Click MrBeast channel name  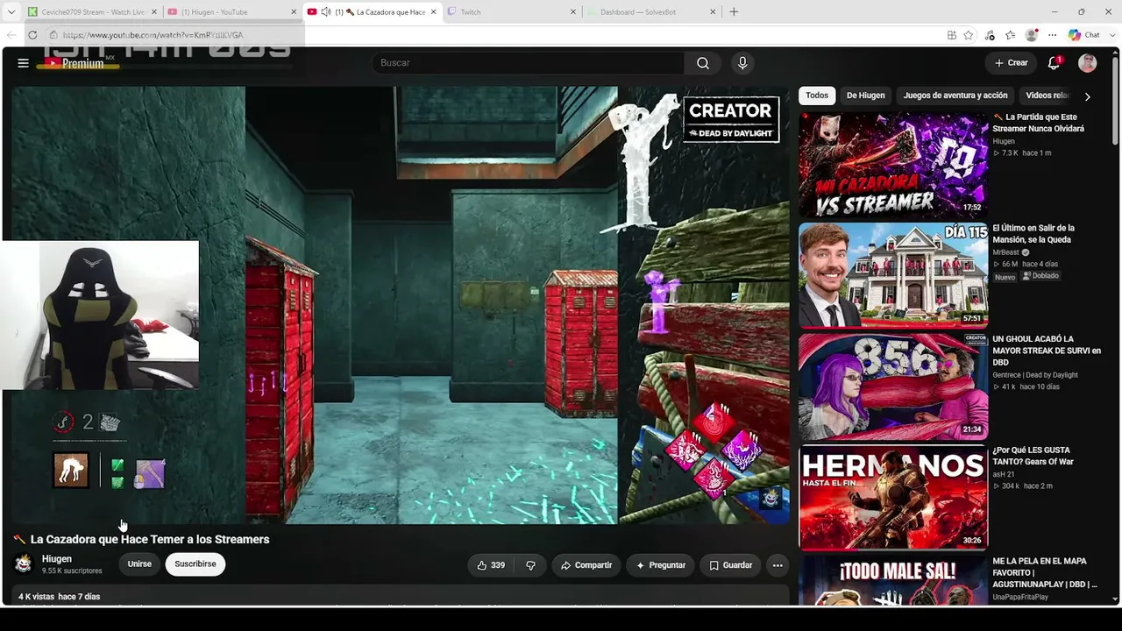coord(1007,252)
